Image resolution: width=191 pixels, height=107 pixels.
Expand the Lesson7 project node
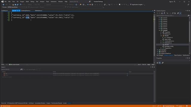[x=159, y=27]
